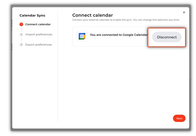Click connector line between steps 2 and 3
This screenshot has height=136, width=196.
coord(21,40)
